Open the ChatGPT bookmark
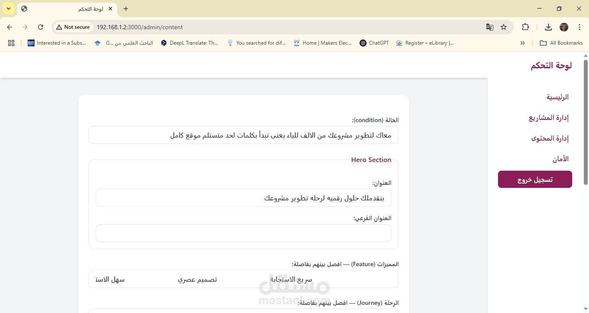589x313 pixels. (374, 43)
